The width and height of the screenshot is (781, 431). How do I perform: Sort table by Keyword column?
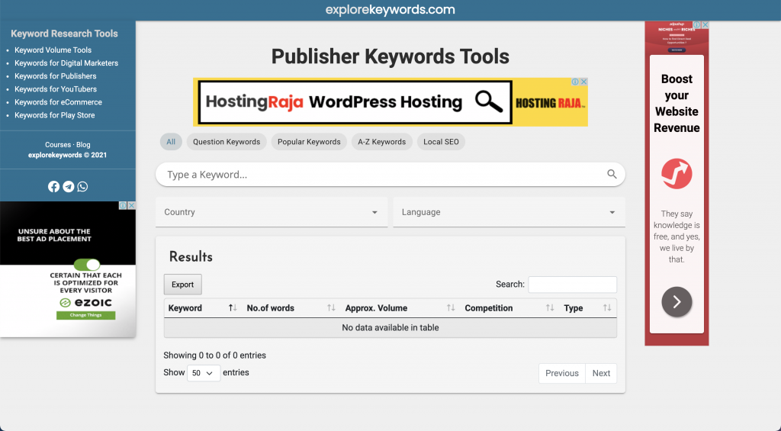point(202,308)
